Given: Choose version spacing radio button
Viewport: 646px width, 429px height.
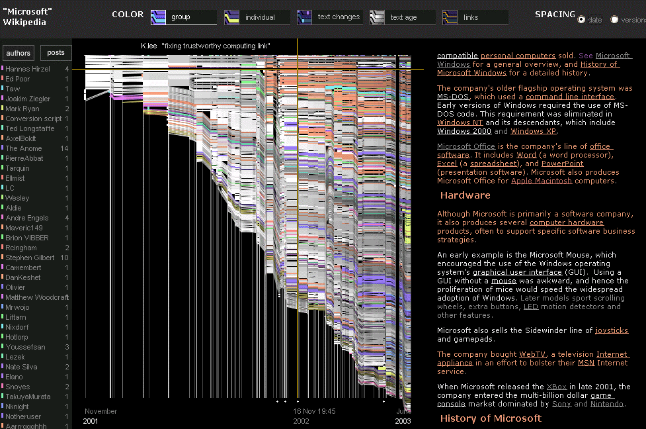Looking at the screenshot, I should point(614,19).
